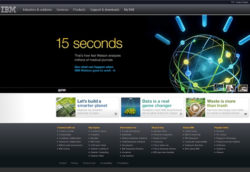
Task: Open Smarter Cities link
Action: (97, 156)
